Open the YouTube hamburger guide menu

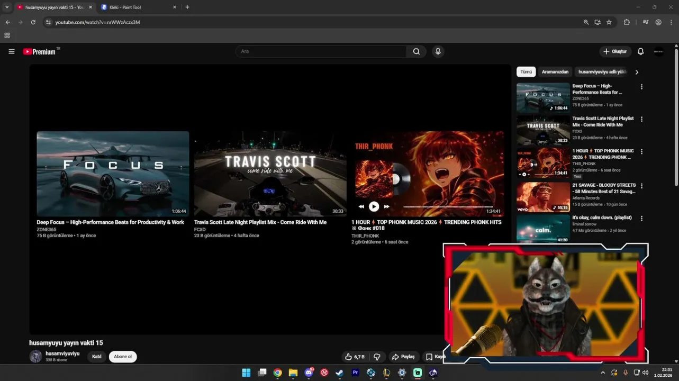[x=12, y=51]
